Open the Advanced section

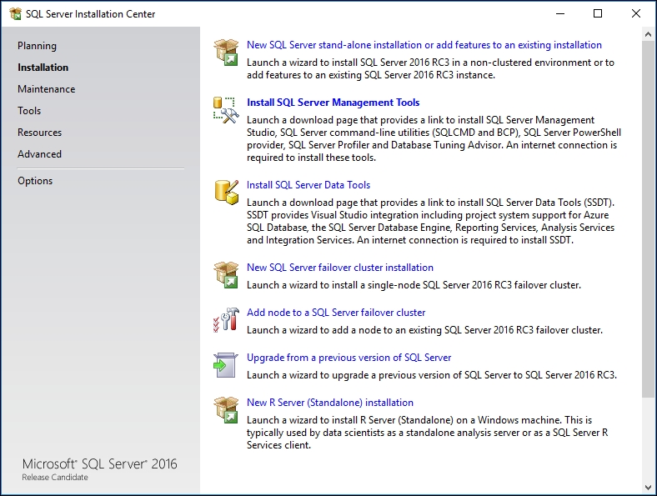tap(39, 154)
